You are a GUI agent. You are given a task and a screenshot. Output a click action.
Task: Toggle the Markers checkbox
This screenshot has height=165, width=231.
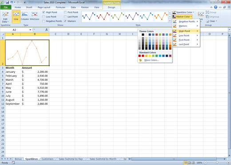click(65, 21)
